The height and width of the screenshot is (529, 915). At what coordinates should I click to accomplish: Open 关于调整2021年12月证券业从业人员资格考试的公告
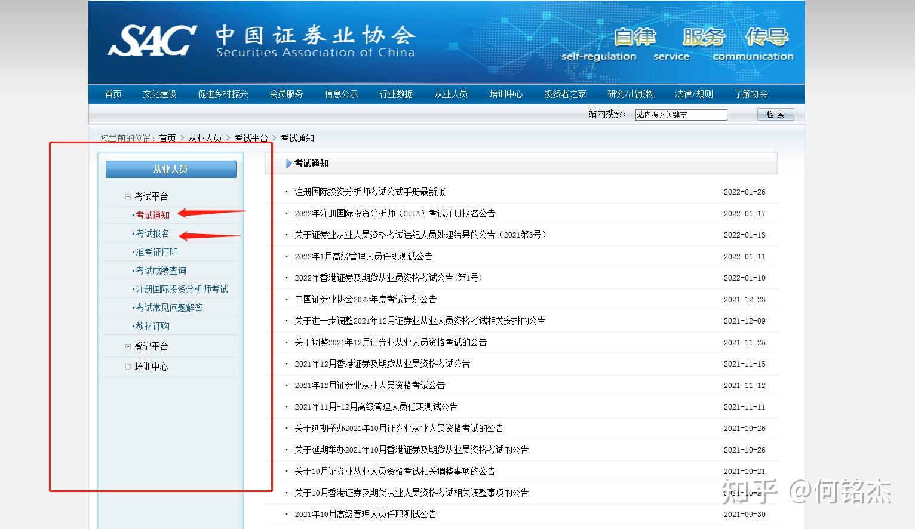(x=391, y=342)
